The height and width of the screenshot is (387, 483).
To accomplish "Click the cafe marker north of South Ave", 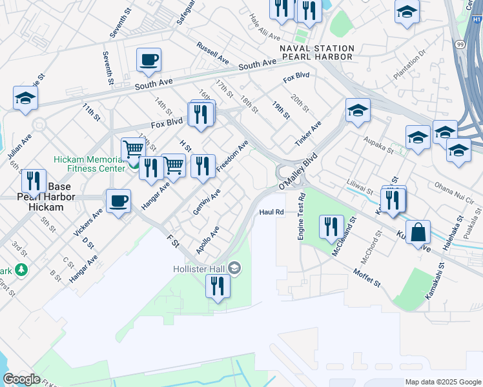I will click(149, 61).
